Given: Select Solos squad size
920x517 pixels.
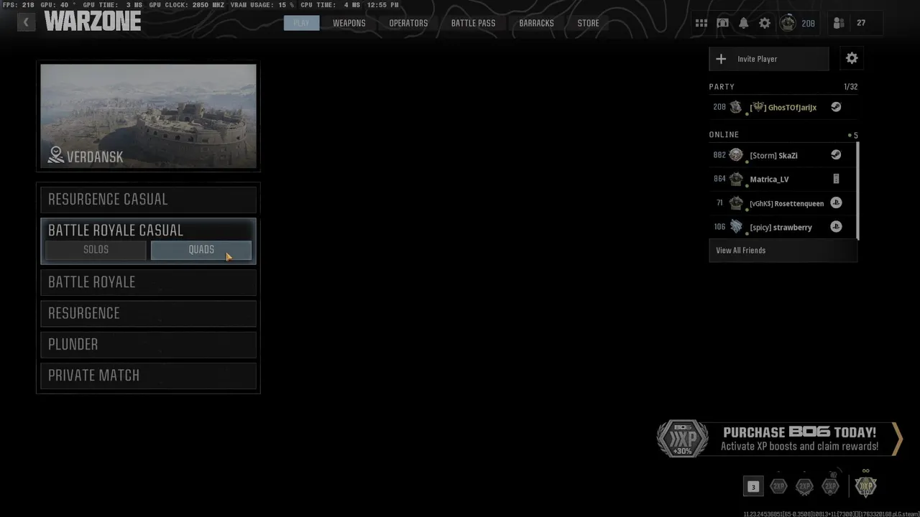Looking at the screenshot, I should [96, 250].
